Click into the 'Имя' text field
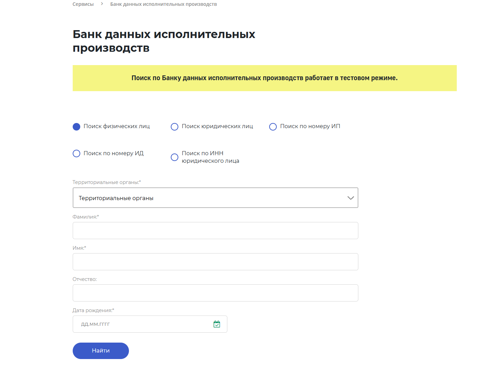 pyautogui.click(x=215, y=262)
